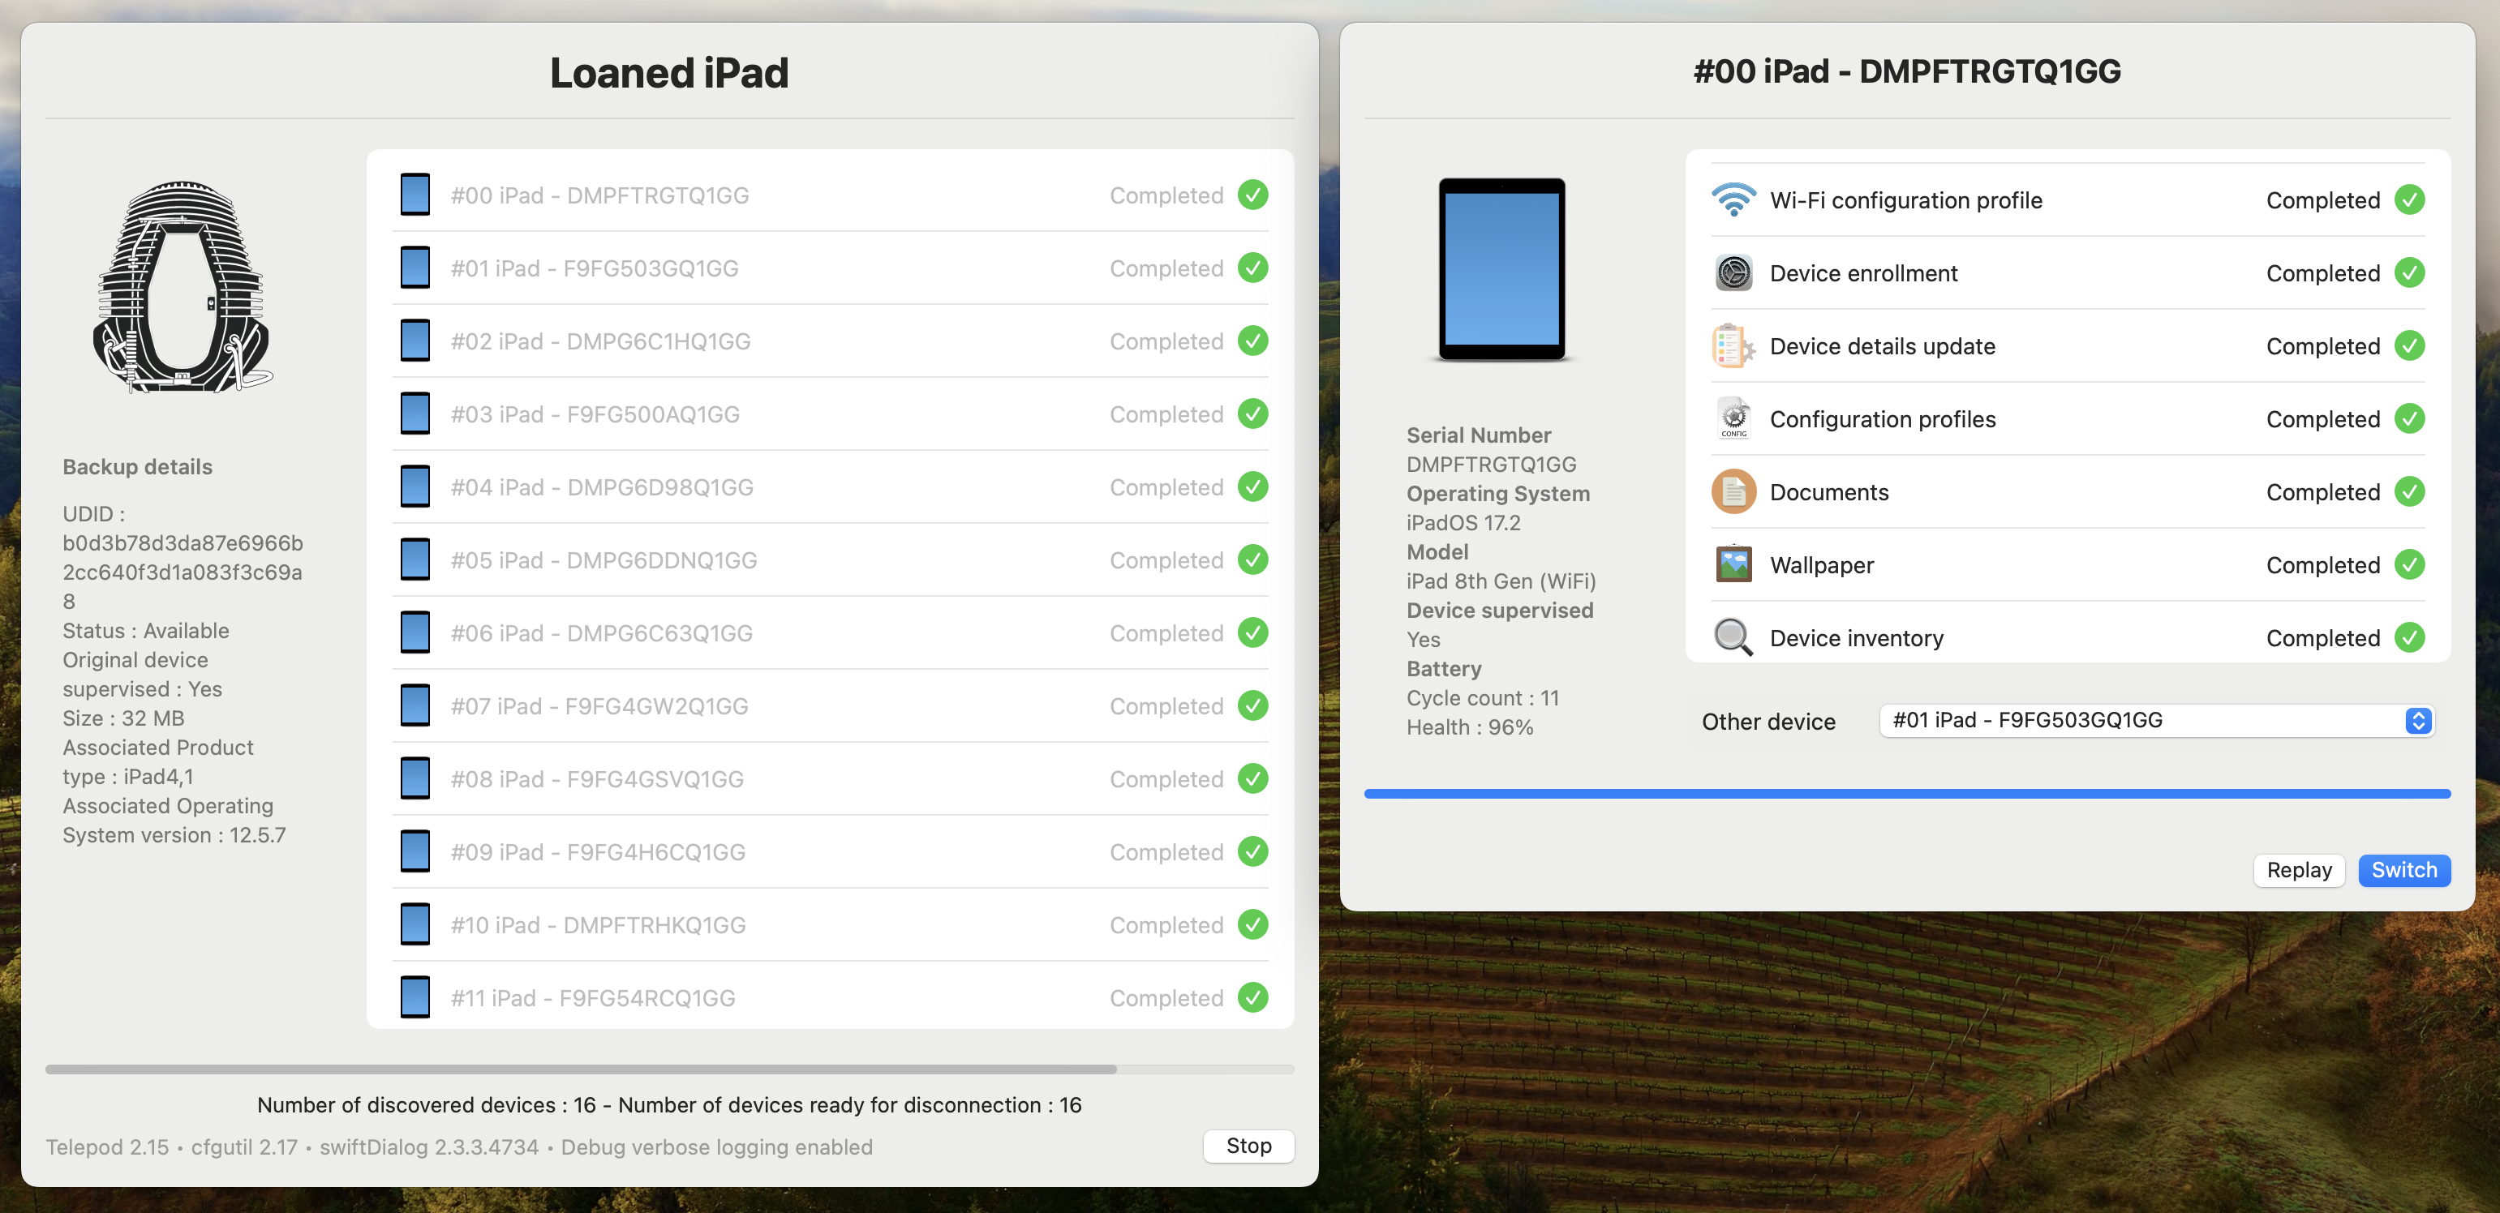Click the Telepod backpack logo
The image size is (2500, 1213).
[183, 287]
